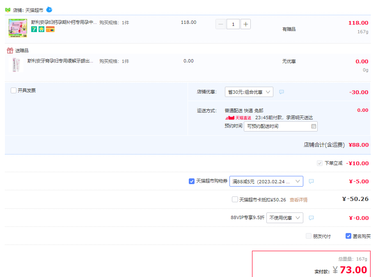Screen dimensions: 378x277
Task: Click the -¥10.00 order reduction amount
Action: [x=357, y=163]
